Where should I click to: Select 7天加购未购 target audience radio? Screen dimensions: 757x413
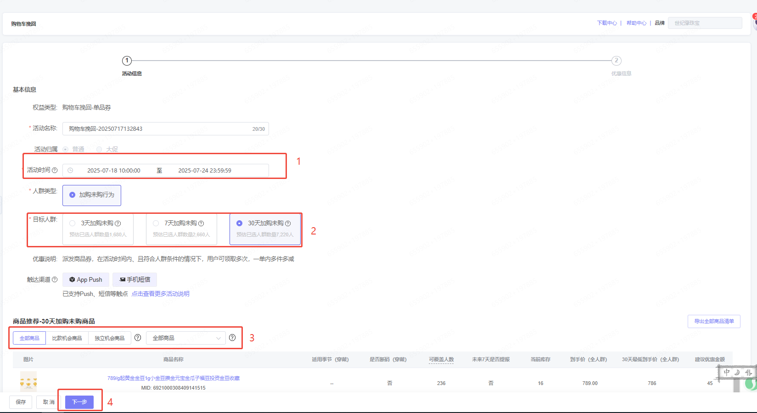tap(156, 223)
